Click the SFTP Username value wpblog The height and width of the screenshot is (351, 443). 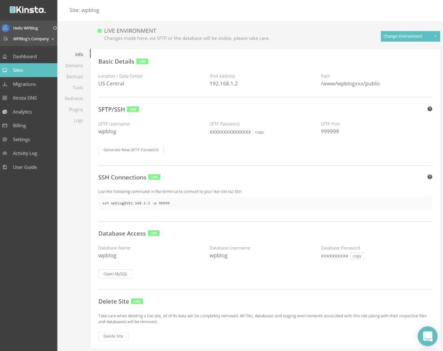(107, 132)
